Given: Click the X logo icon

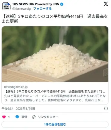Looking at the screenshot, I should point(106,4).
